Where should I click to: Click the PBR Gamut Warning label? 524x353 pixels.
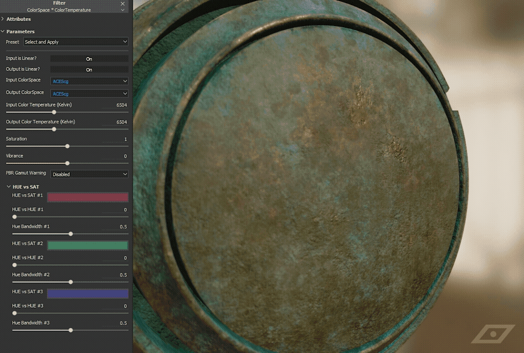click(x=25, y=173)
